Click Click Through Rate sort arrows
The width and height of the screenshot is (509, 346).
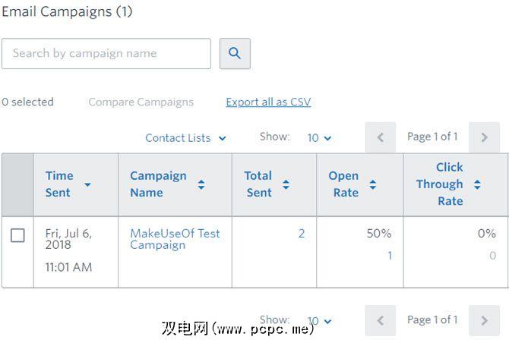(x=477, y=184)
